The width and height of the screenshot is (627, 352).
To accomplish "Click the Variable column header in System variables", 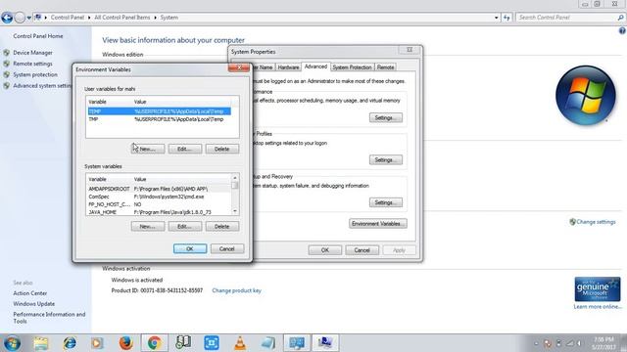I will click(x=109, y=179).
